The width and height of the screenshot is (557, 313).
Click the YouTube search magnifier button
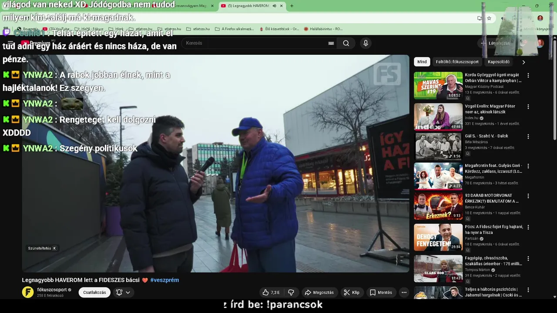coord(346,43)
